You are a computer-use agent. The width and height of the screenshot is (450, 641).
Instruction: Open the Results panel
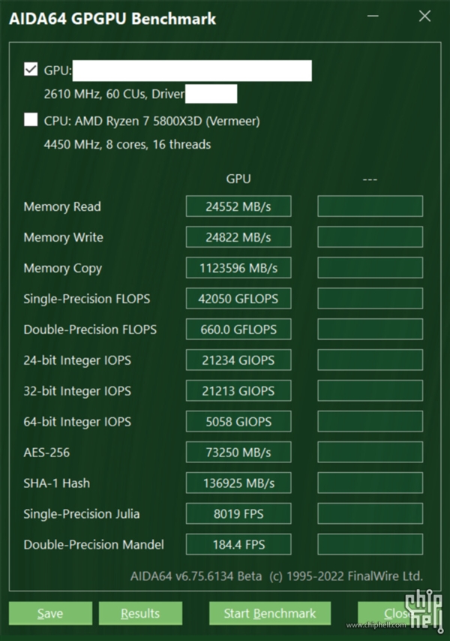pyautogui.click(x=140, y=613)
